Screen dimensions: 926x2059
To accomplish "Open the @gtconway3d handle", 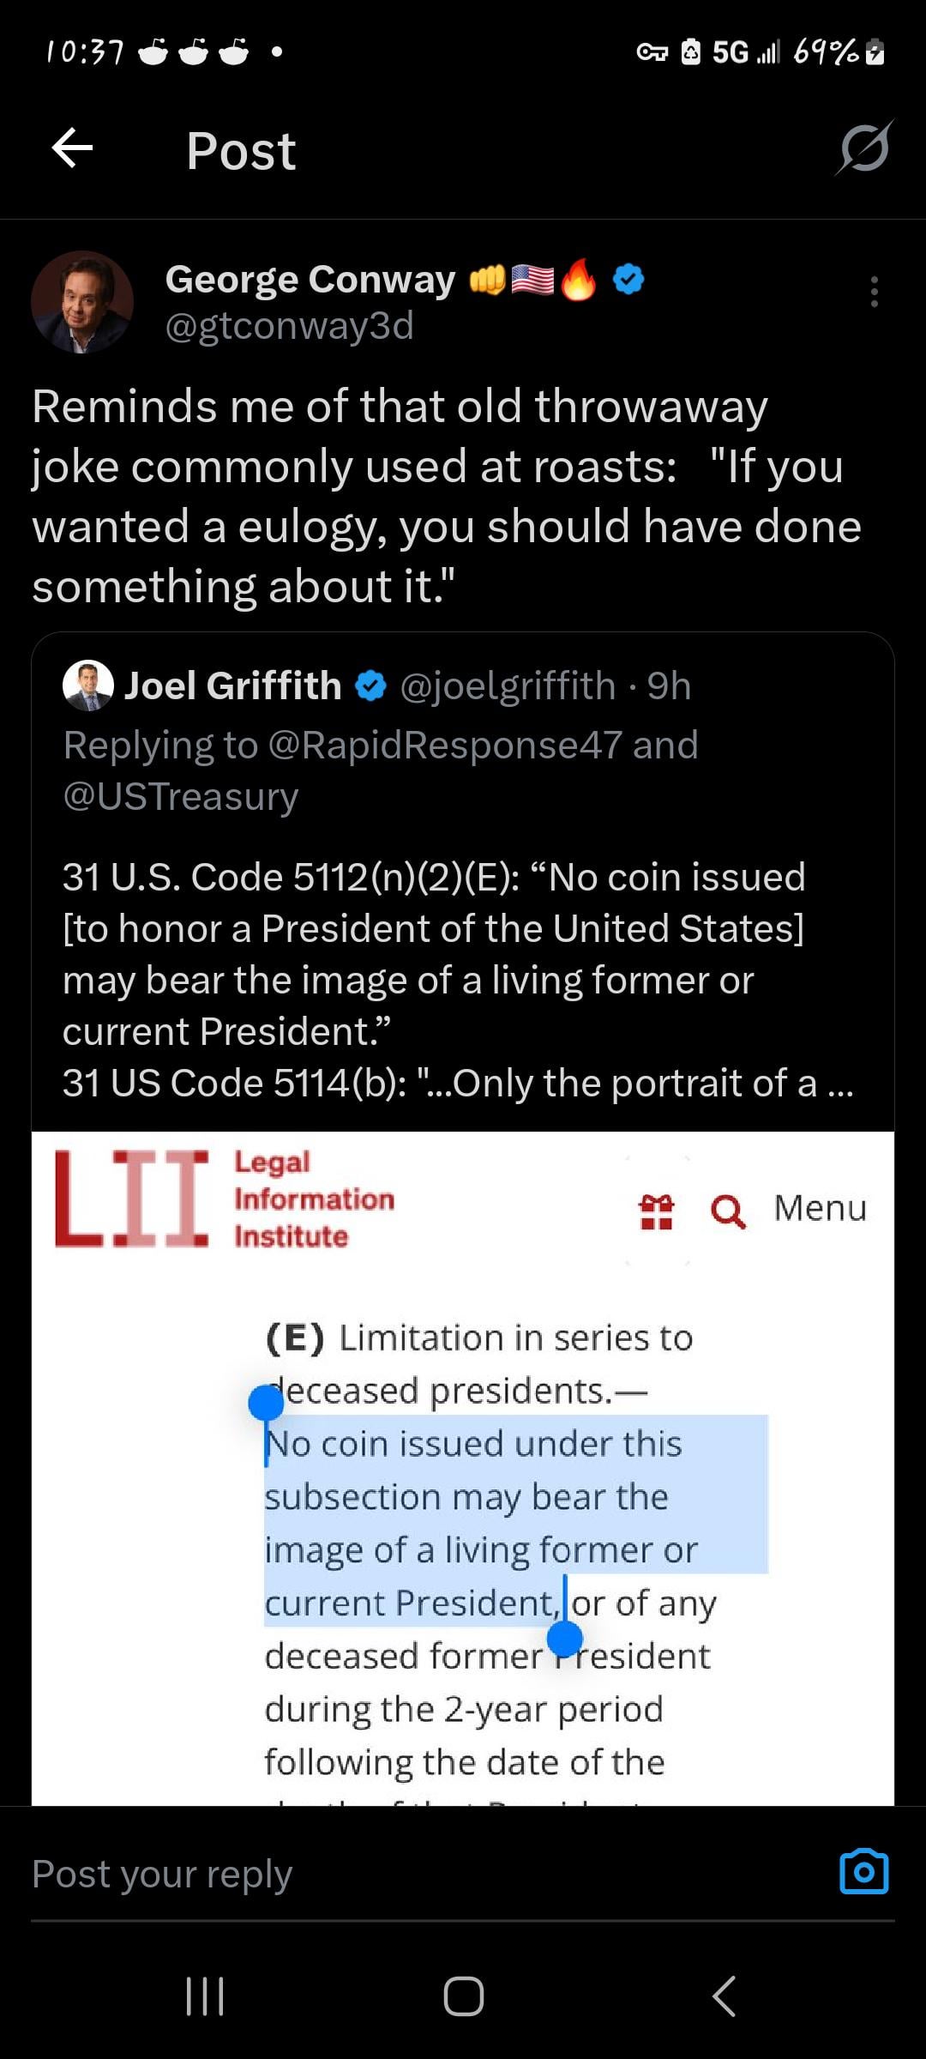I will pos(290,326).
